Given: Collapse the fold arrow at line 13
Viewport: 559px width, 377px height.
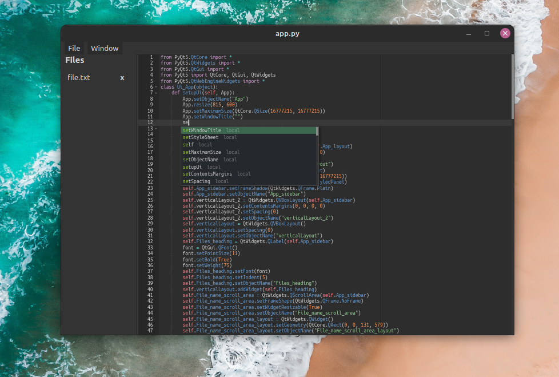Looking at the screenshot, I should (x=156, y=129).
